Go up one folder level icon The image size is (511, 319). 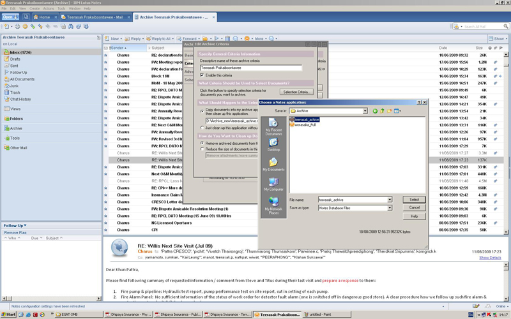pyautogui.click(x=382, y=111)
